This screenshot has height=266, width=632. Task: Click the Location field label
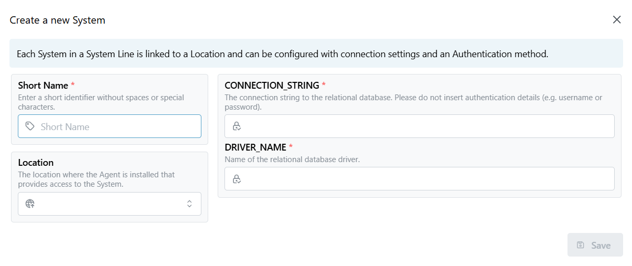click(x=36, y=163)
